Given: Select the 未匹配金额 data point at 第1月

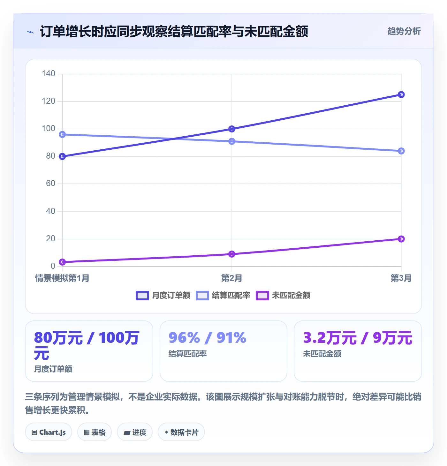Looking at the screenshot, I should pyautogui.click(x=63, y=262).
